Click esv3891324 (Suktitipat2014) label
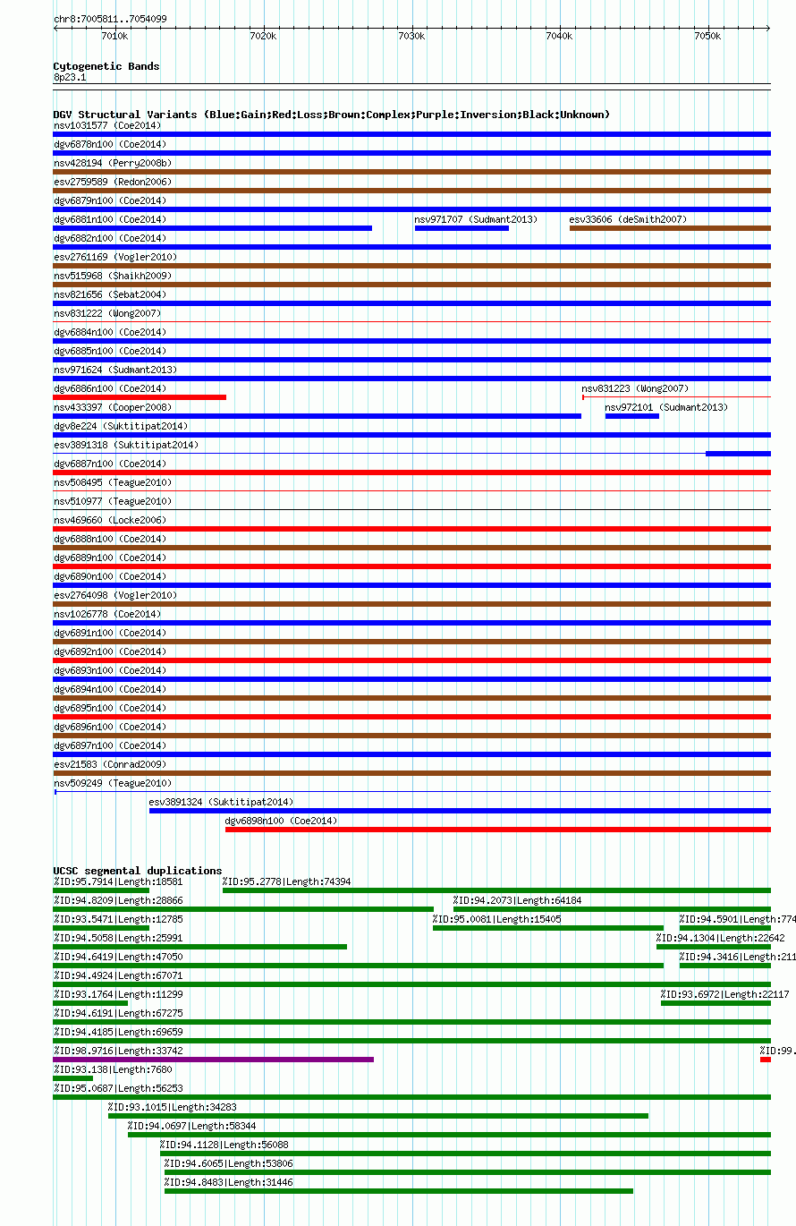 click(221, 802)
